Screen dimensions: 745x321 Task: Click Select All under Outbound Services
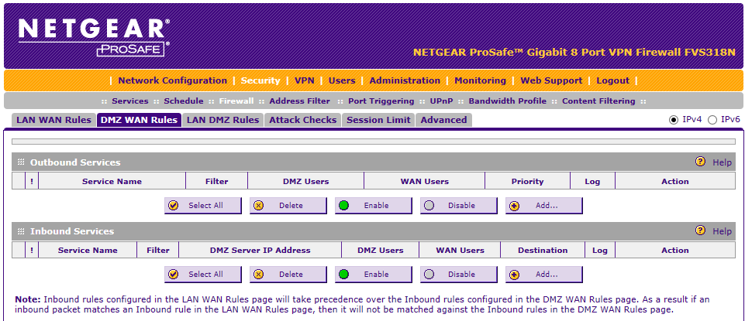click(203, 205)
